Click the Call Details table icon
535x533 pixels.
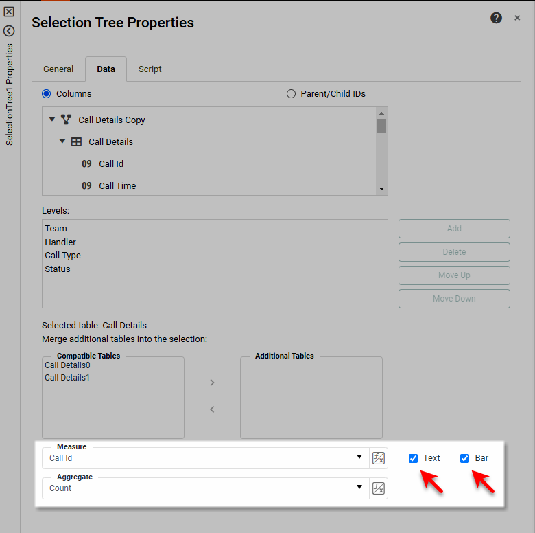coord(76,141)
